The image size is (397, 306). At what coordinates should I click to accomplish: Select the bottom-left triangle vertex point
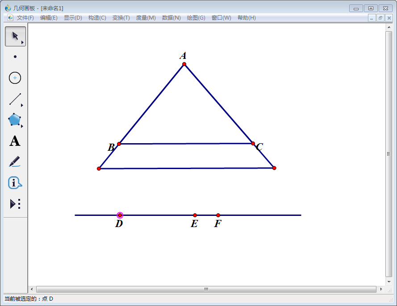[99, 169]
